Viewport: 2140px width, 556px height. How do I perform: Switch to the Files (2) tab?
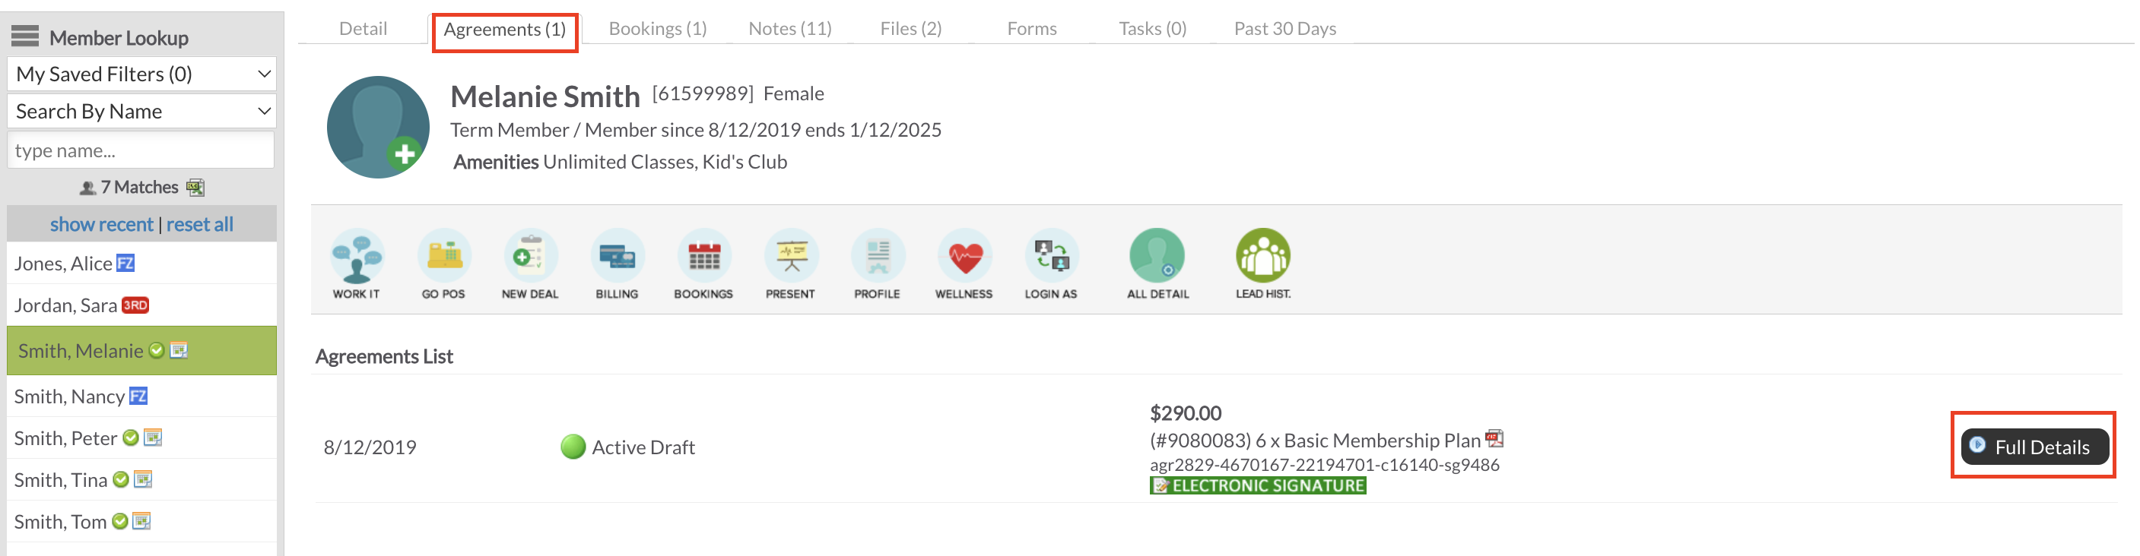pyautogui.click(x=910, y=28)
